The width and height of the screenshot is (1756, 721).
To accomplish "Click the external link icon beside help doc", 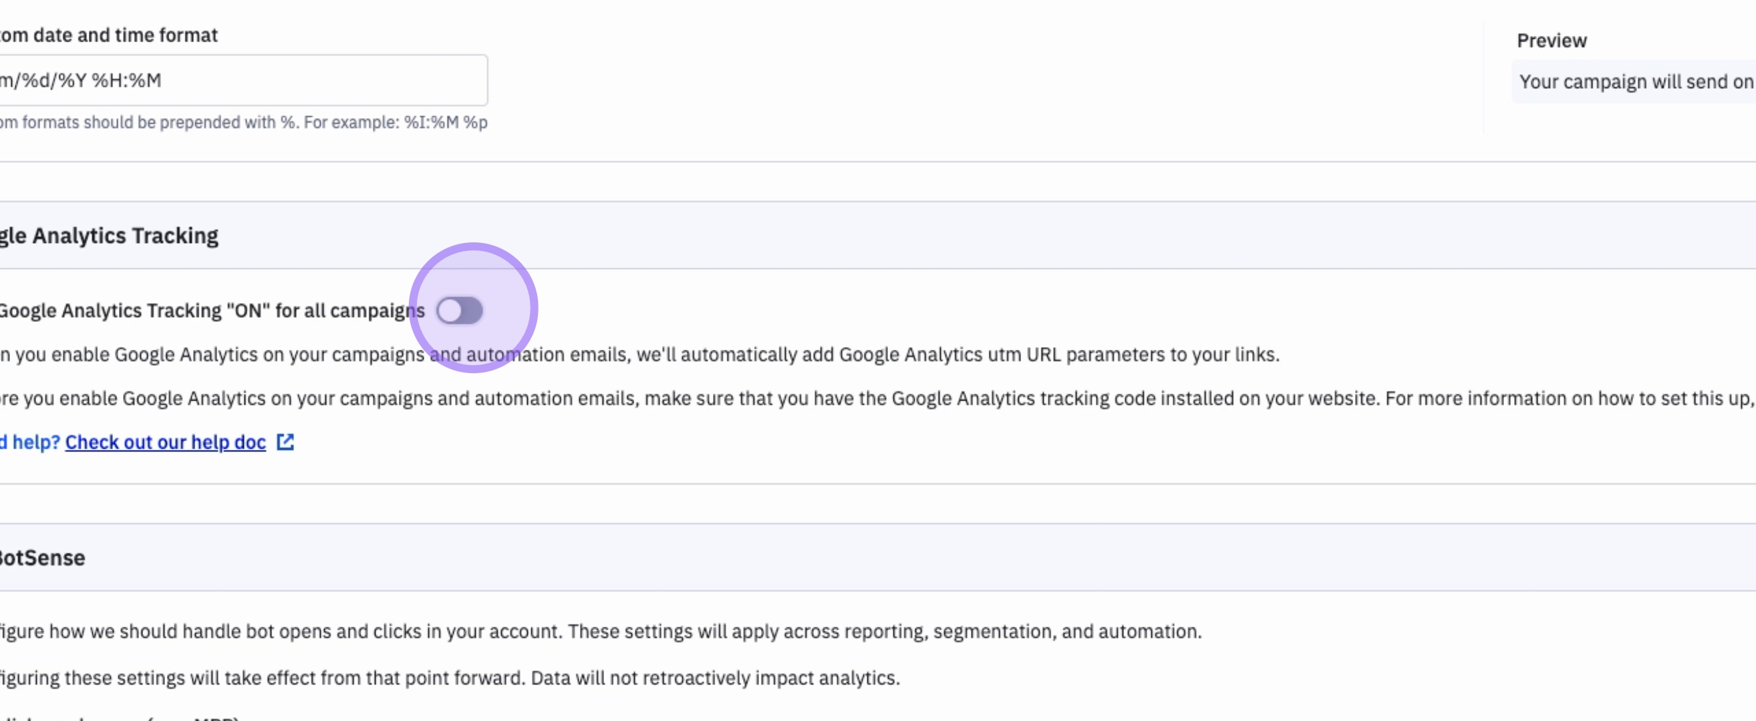I will [285, 443].
